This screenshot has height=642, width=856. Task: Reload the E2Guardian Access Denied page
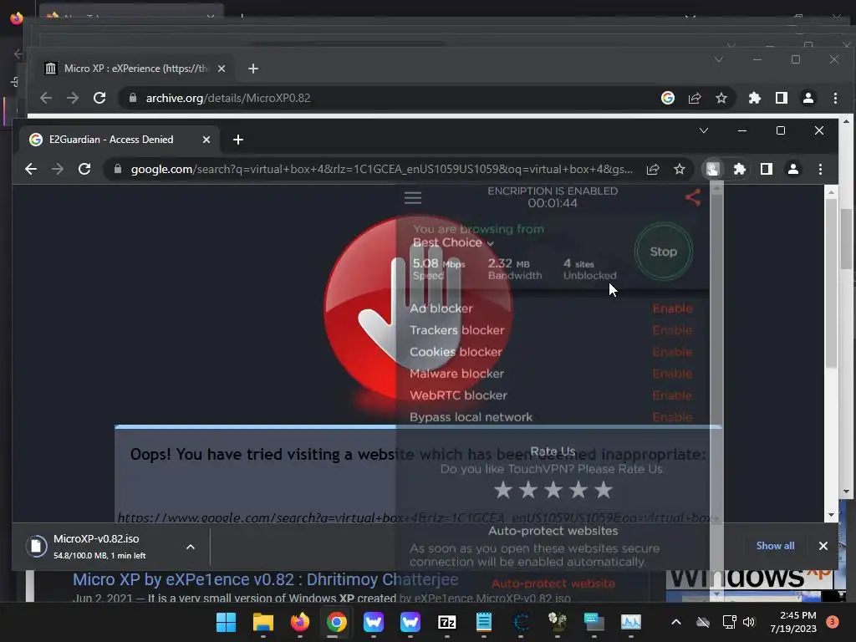coord(84,169)
